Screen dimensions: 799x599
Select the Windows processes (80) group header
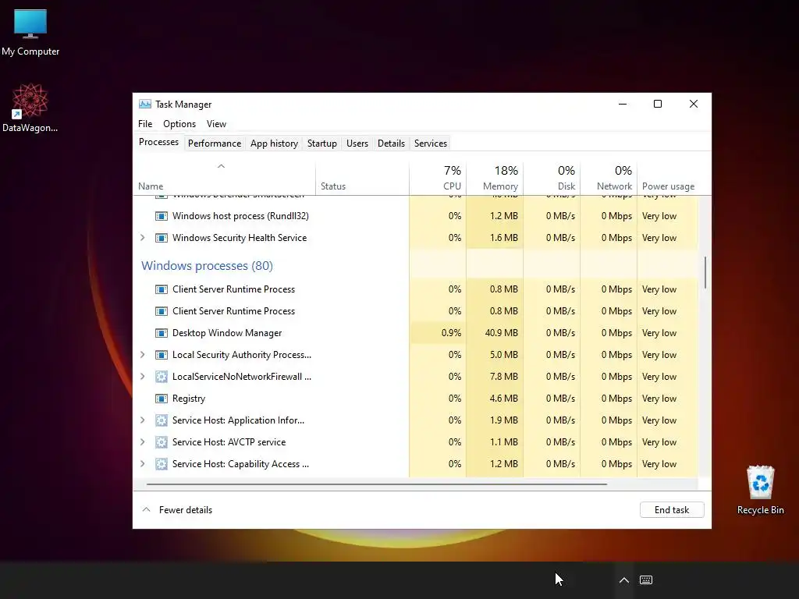(x=207, y=266)
